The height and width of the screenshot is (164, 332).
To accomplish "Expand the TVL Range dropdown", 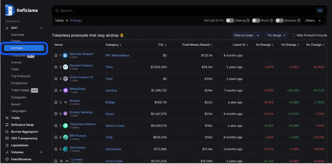I will pos(276,35).
